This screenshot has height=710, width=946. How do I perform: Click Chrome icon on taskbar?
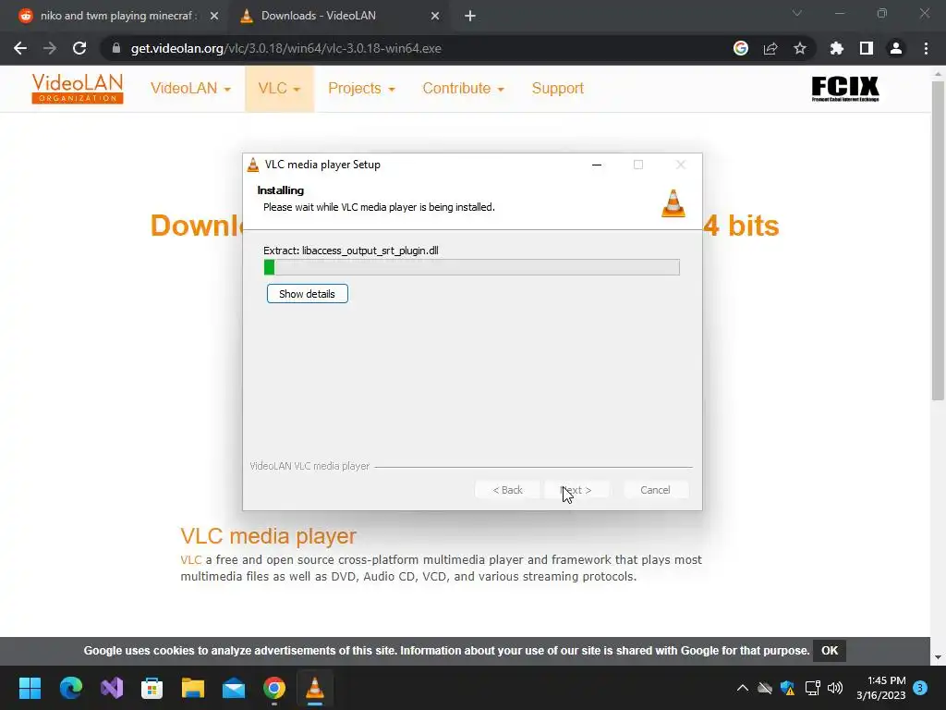(274, 688)
